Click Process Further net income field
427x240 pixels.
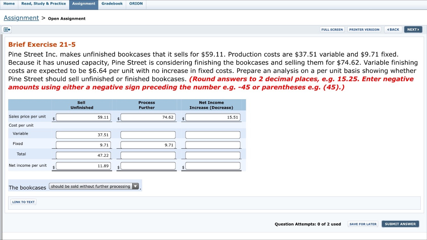(148, 166)
